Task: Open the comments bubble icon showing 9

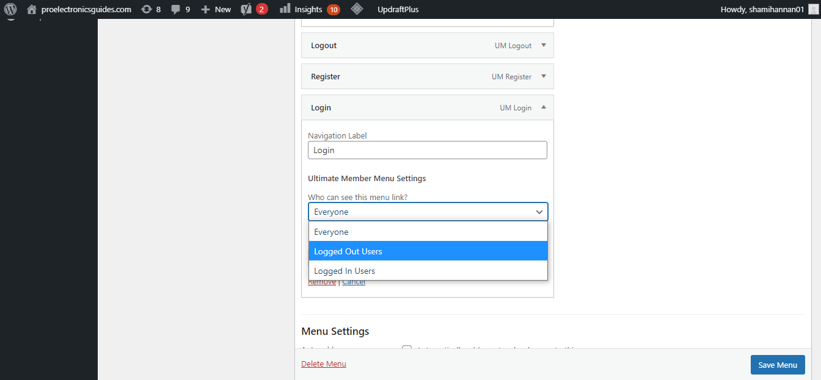Action: coord(176,9)
